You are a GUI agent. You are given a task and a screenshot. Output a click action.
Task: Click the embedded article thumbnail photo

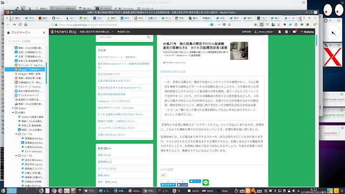point(239,51)
